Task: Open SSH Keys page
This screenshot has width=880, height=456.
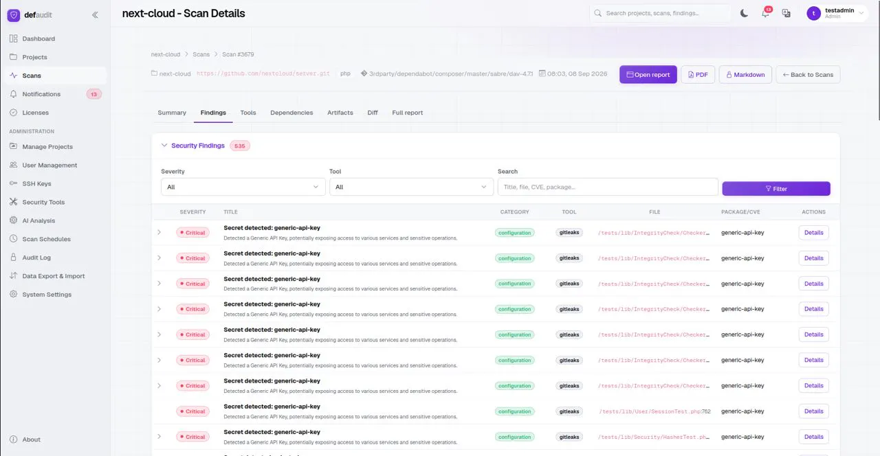Action: click(55, 183)
